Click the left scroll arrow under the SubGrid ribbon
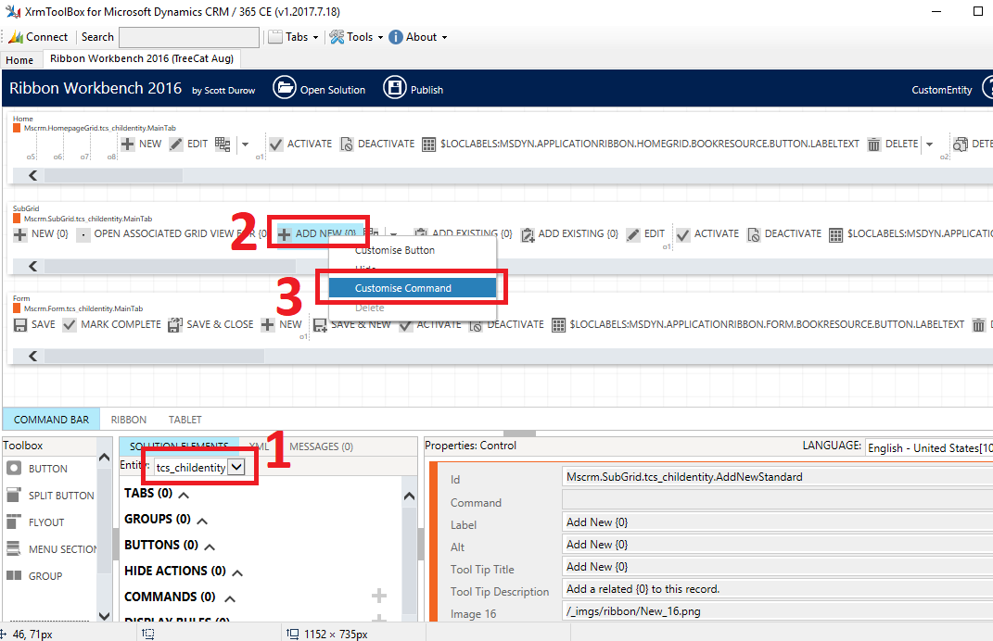This screenshot has height=641, width=993. [33, 267]
